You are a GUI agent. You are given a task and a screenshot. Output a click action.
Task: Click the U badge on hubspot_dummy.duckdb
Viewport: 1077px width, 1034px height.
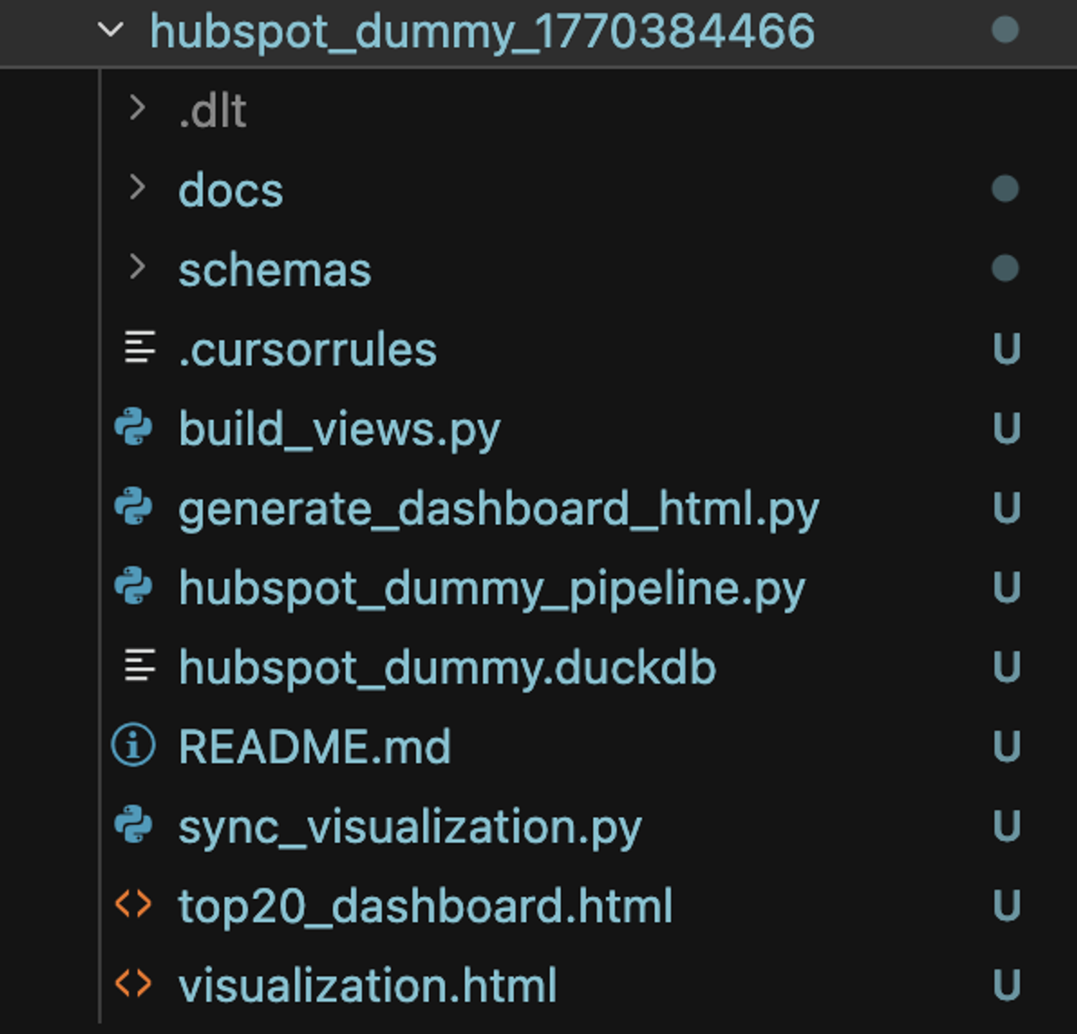point(1007,666)
